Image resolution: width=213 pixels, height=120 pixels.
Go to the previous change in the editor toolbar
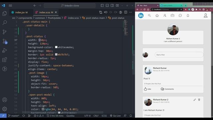(x=106, y=12)
